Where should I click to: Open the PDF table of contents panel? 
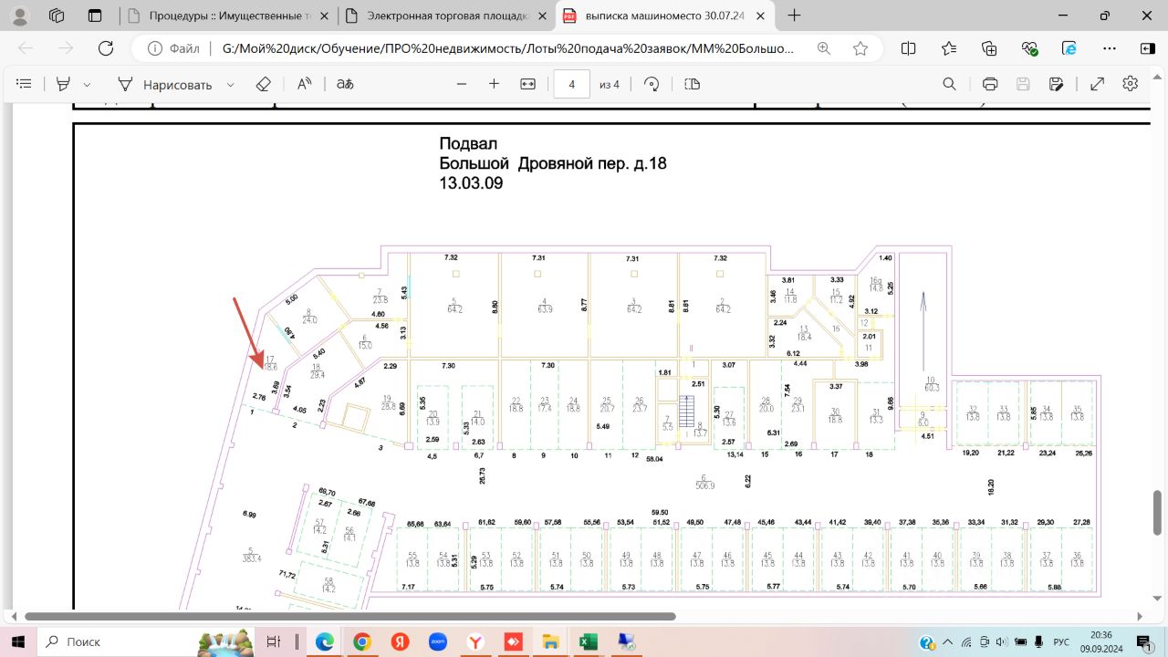tap(25, 84)
